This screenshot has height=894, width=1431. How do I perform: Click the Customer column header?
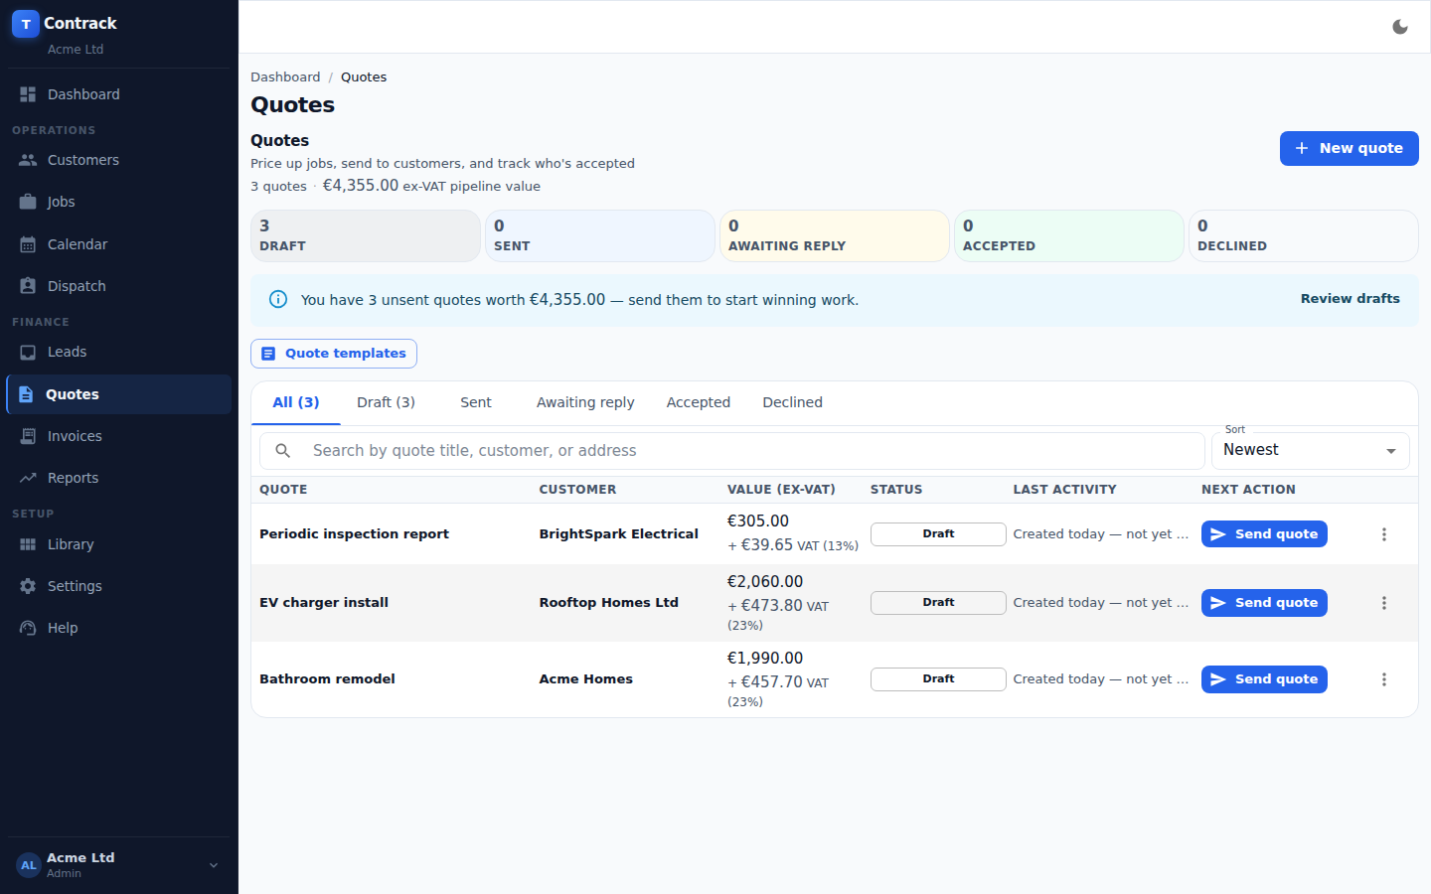[577, 490]
